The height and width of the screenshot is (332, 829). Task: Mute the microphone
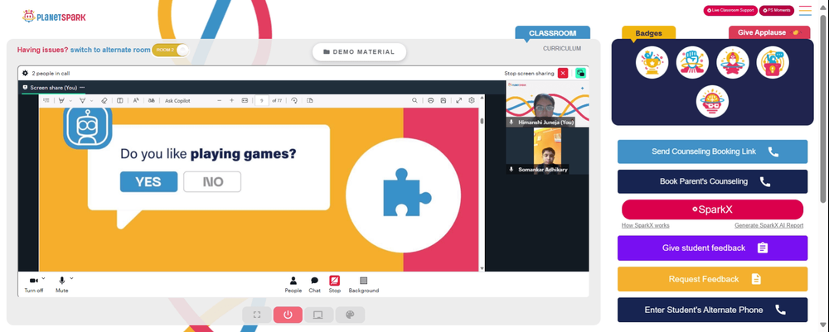[62, 284]
